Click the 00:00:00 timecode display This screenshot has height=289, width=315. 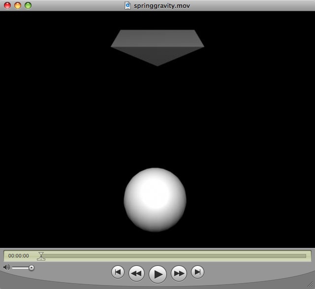point(19,256)
